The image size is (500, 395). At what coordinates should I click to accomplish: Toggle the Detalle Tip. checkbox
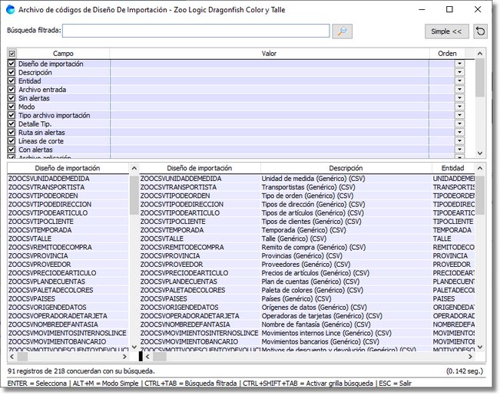click(x=12, y=124)
